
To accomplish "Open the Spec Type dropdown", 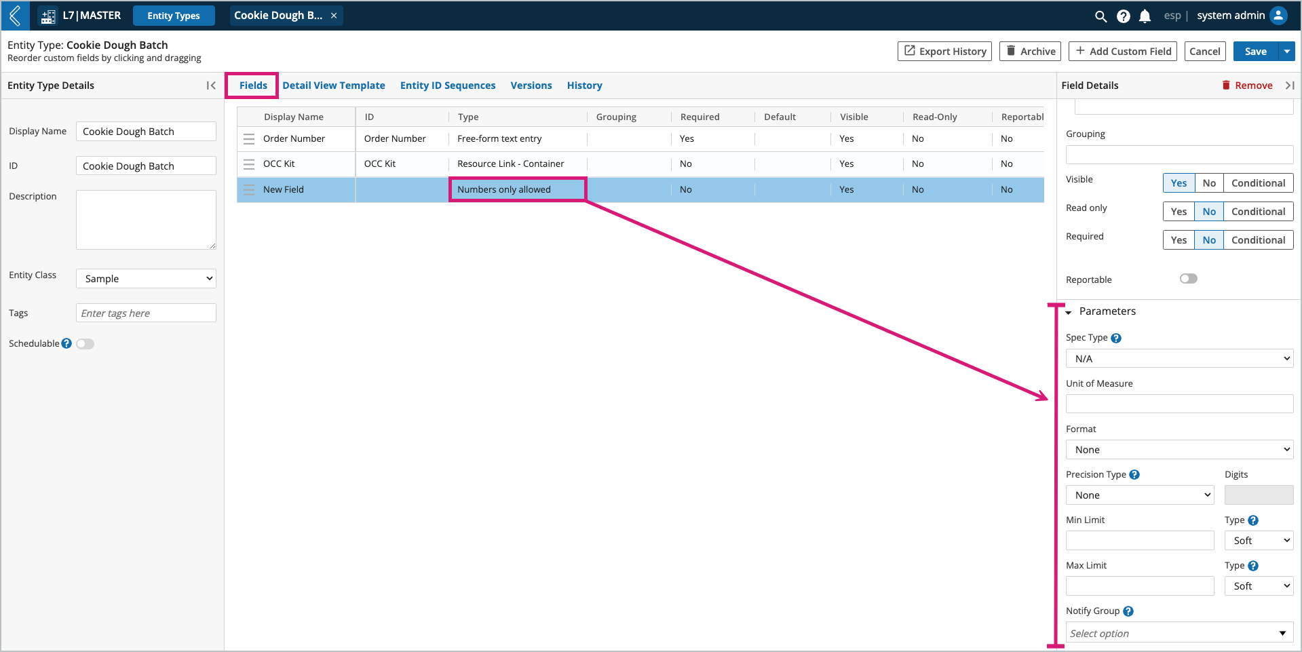I will [1179, 359].
